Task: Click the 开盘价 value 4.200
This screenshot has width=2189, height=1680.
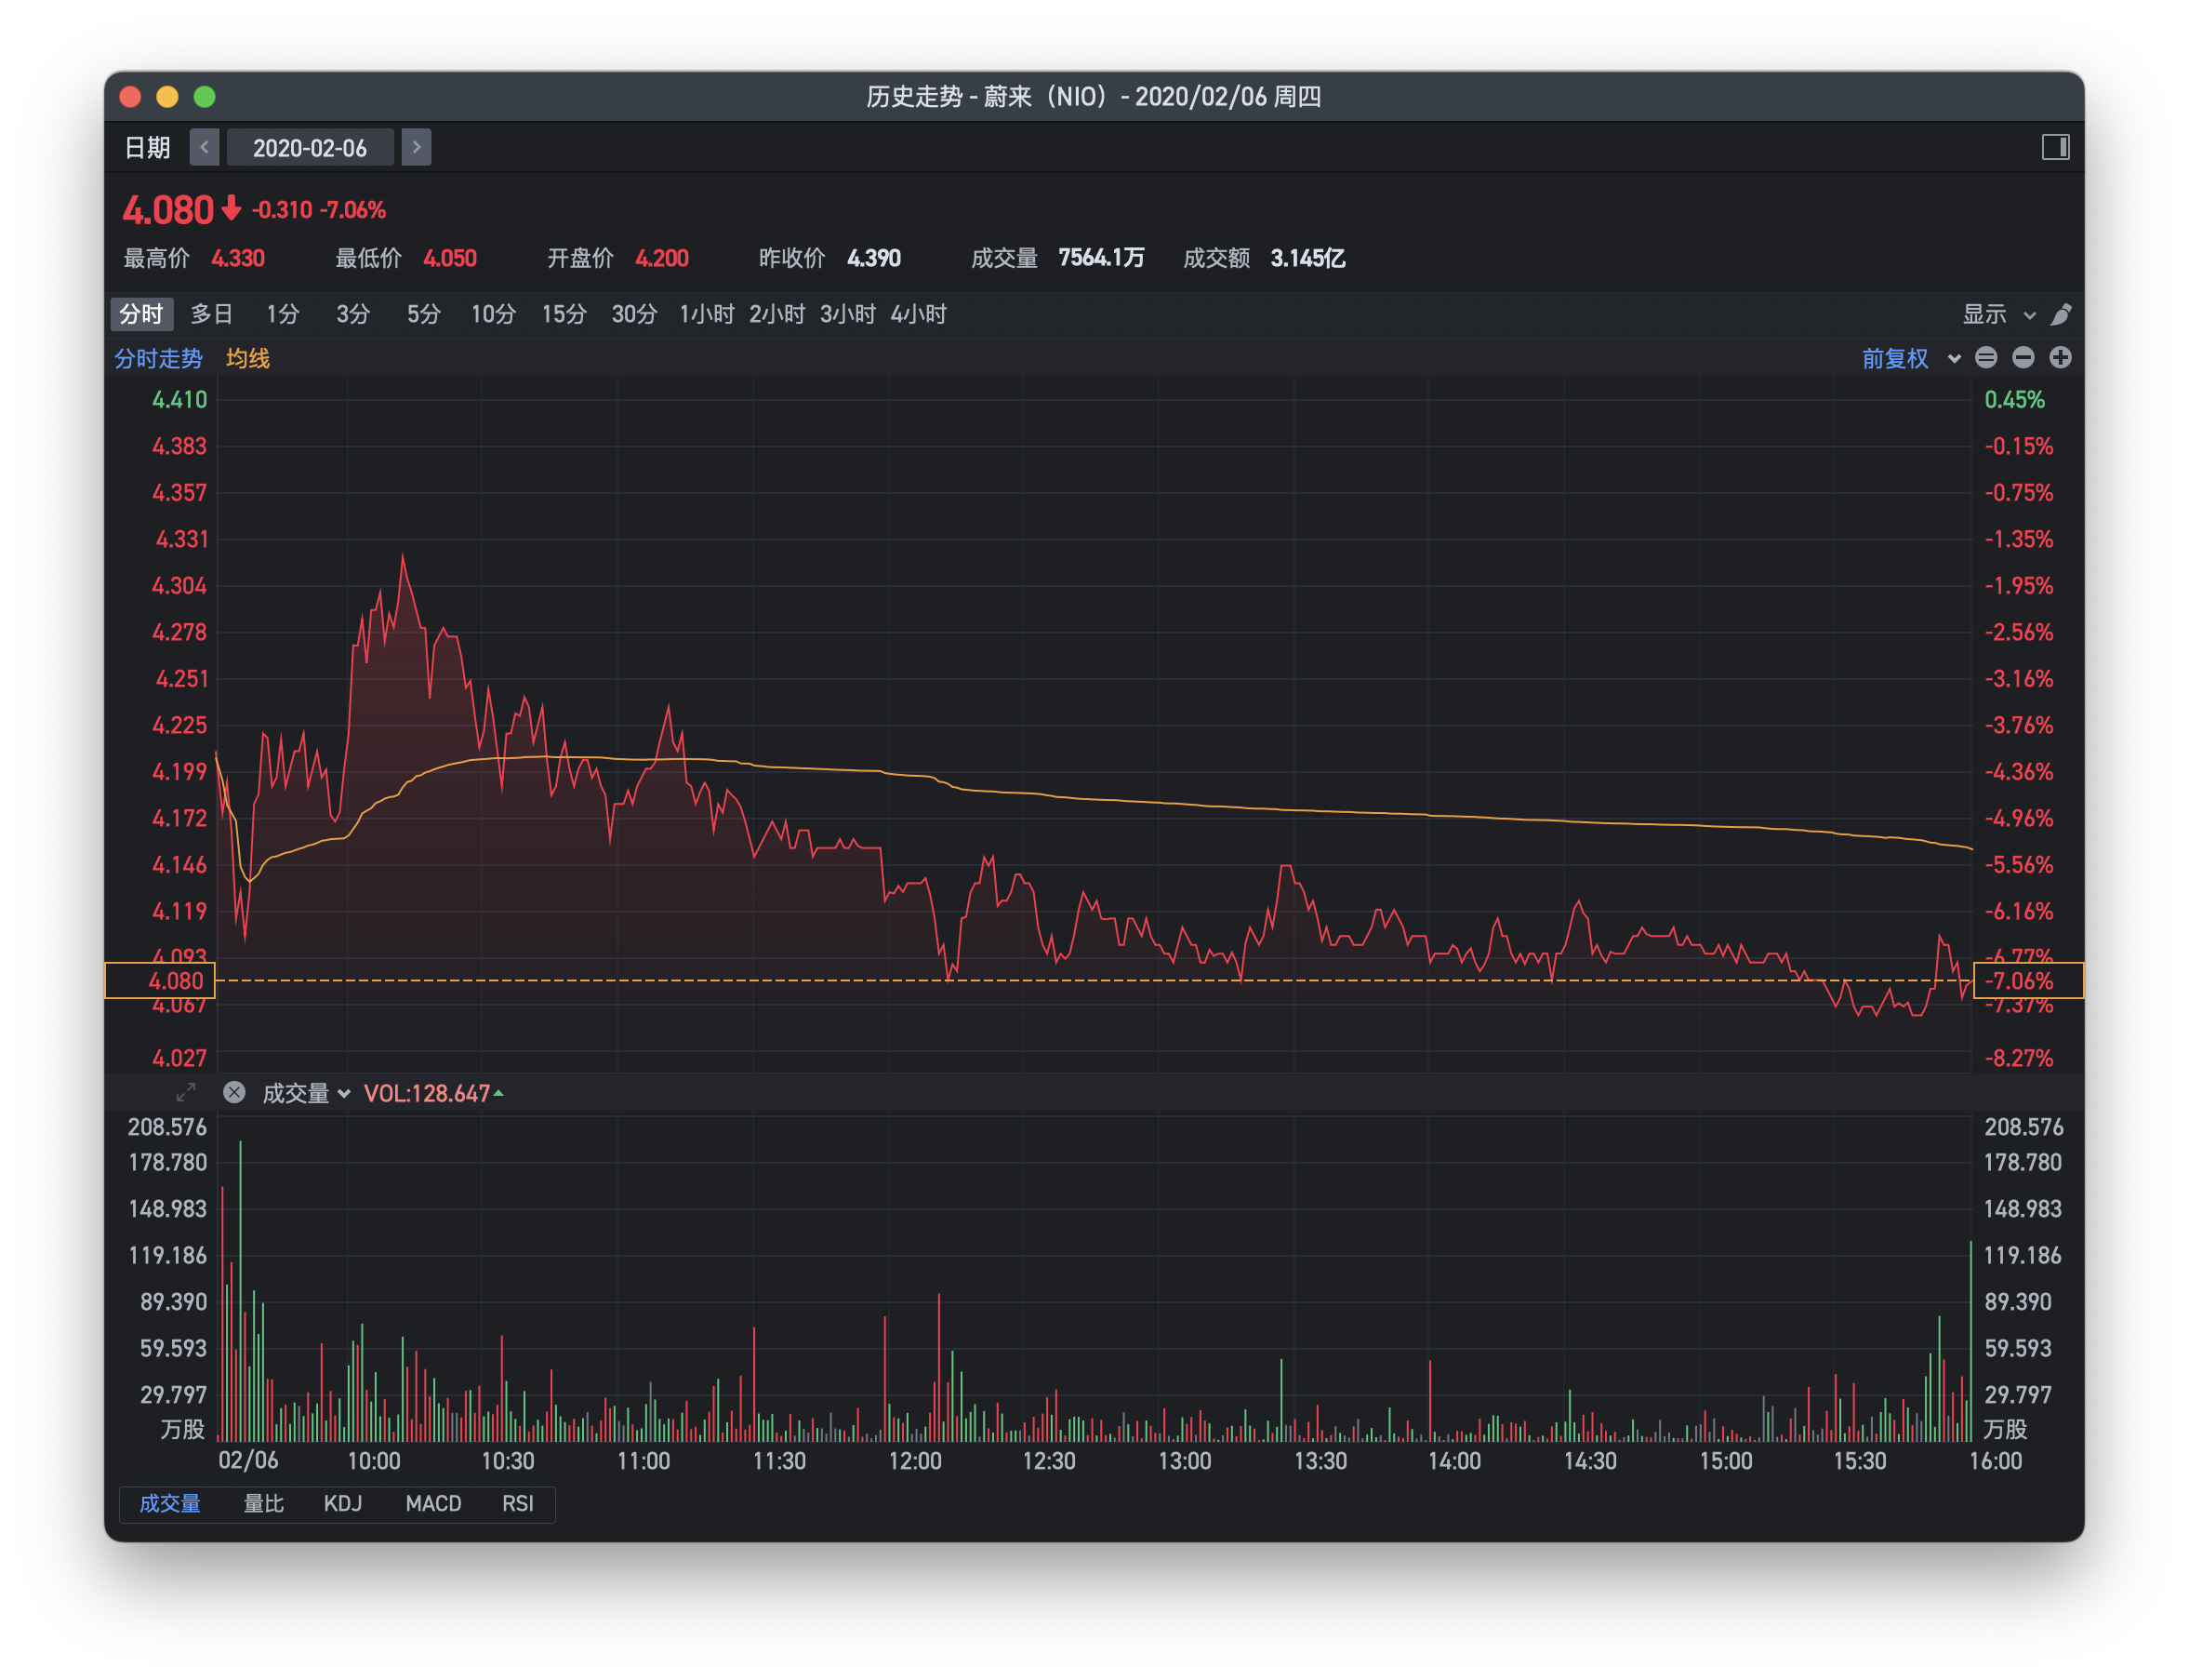Action: pyautogui.click(x=662, y=258)
